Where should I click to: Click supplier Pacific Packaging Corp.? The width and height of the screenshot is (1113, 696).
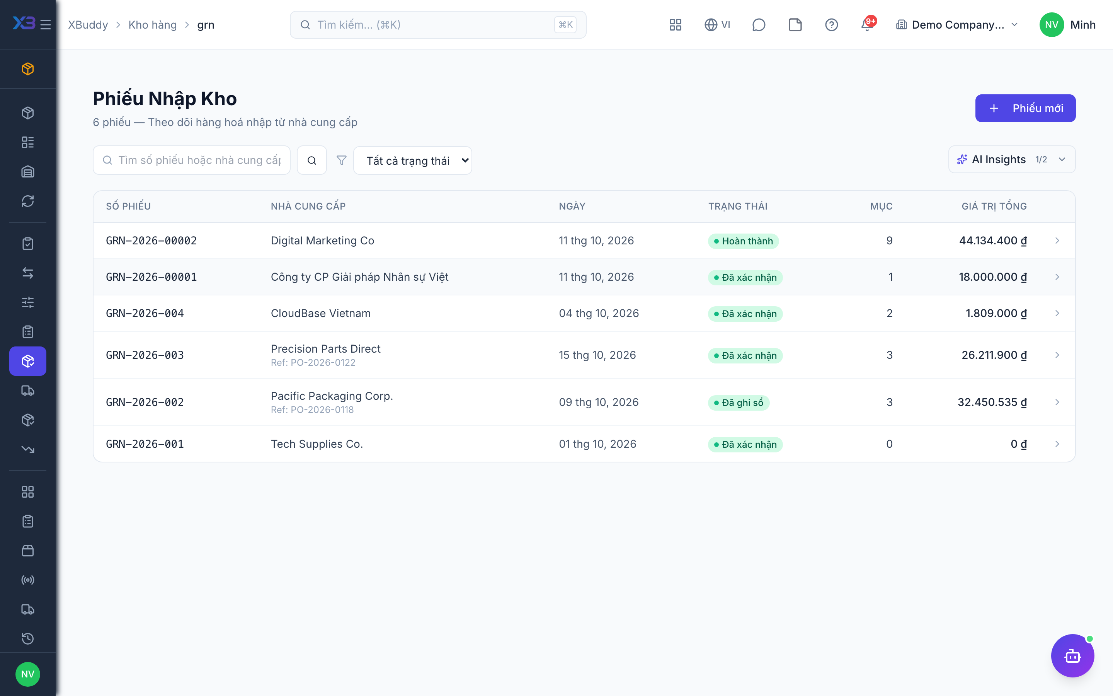(x=332, y=396)
